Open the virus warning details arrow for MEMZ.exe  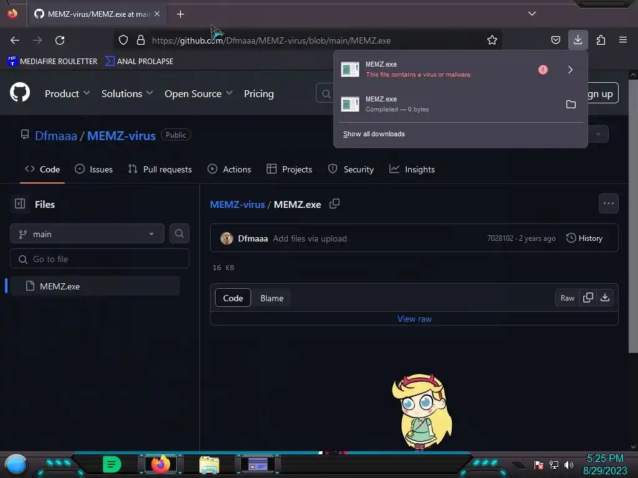coord(570,70)
